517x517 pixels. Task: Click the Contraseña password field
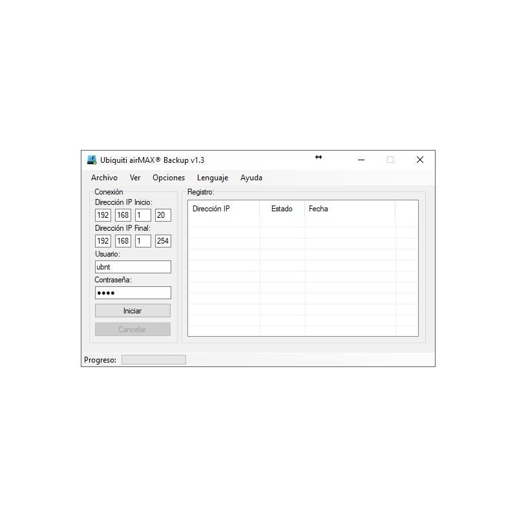133,293
